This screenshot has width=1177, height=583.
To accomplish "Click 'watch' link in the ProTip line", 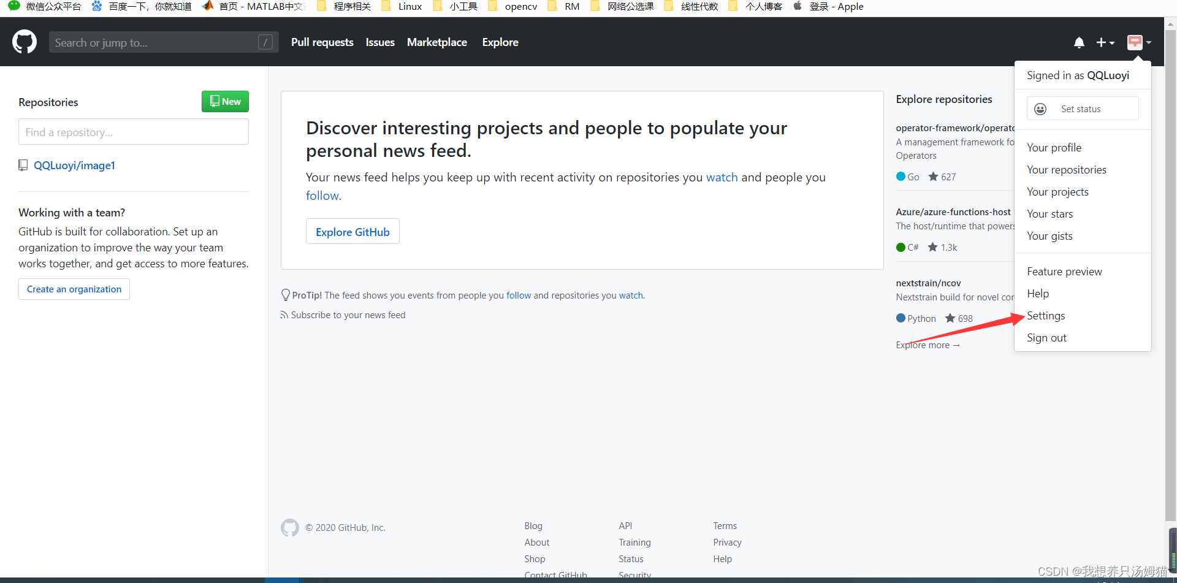I will pos(631,295).
